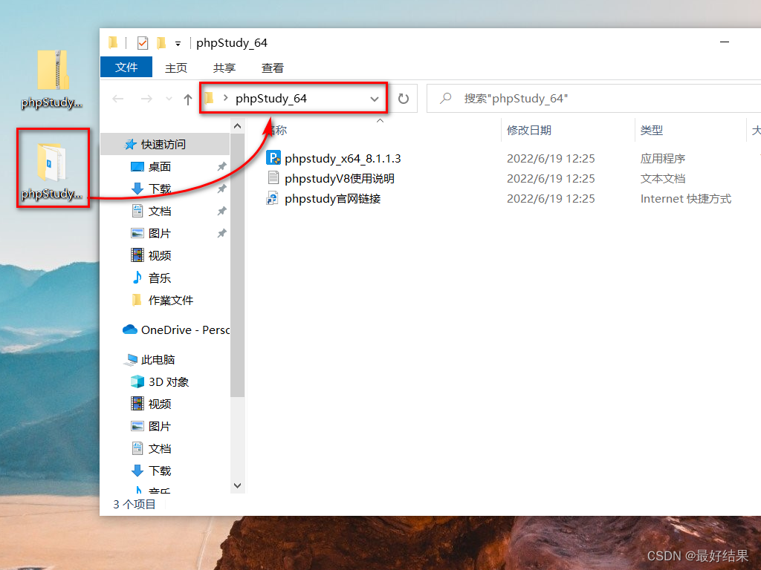761x570 pixels.
Task: Switch to the 主页 ribbon tab
Action: (x=175, y=68)
